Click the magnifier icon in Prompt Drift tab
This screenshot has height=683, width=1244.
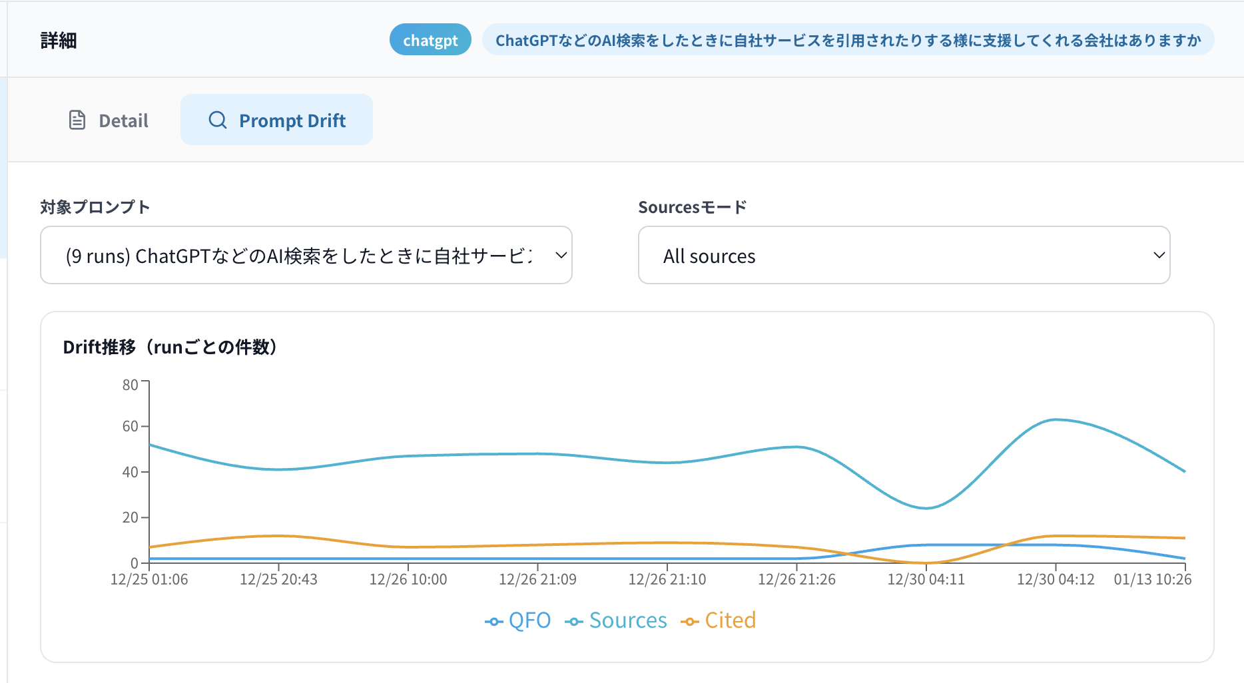pyautogui.click(x=217, y=120)
